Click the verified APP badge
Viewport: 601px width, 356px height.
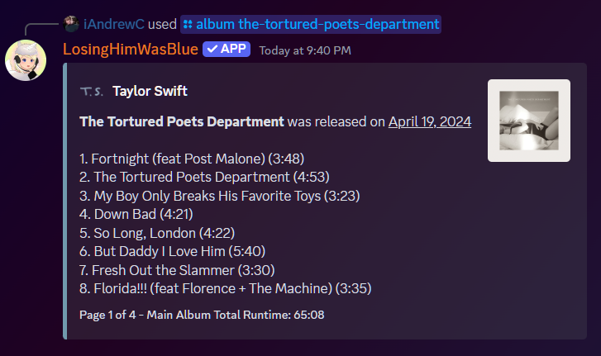[x=227, y=49]
